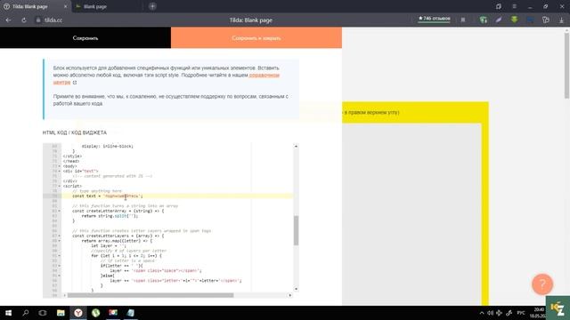Screen dimensions: 570x320
Task: Click the page's right-edge vertical scrollbar
Action: click(566, 65)
